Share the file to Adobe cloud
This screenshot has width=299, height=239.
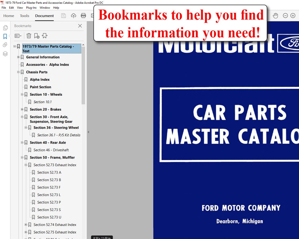(x=74, y=15)
